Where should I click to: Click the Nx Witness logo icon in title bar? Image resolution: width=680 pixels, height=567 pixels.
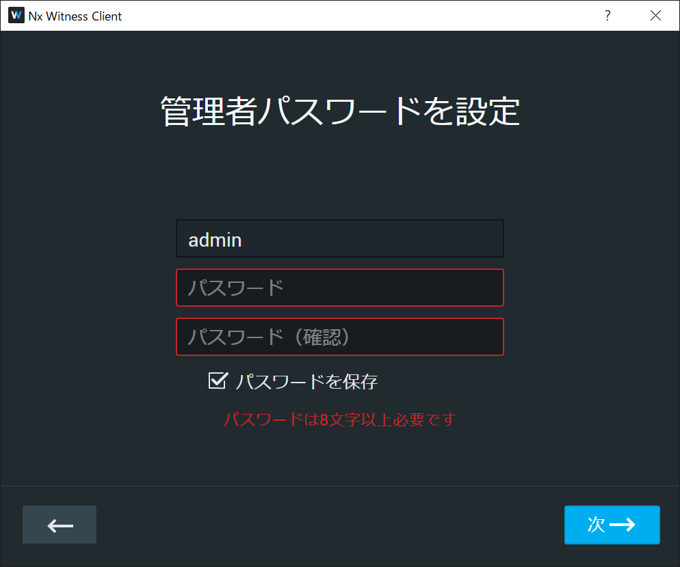[x=16, y=16]
